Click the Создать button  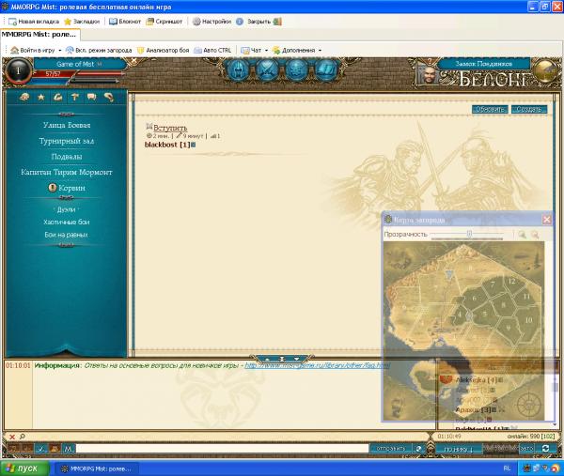tap(528, 109)
